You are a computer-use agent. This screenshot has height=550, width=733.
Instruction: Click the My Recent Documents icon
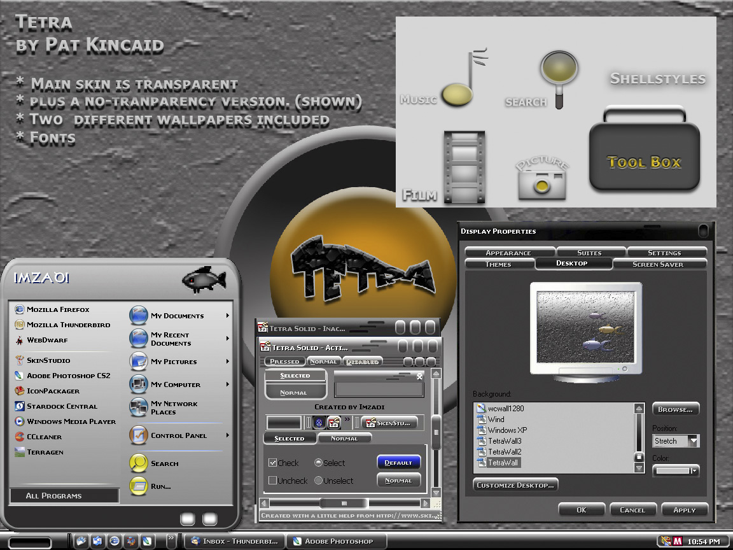(x=138, y=339)
